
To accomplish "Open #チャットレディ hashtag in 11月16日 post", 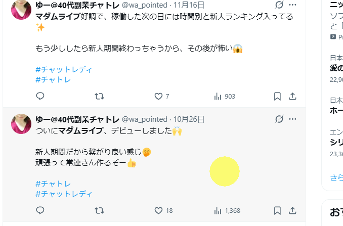I will tap(64, 69).
